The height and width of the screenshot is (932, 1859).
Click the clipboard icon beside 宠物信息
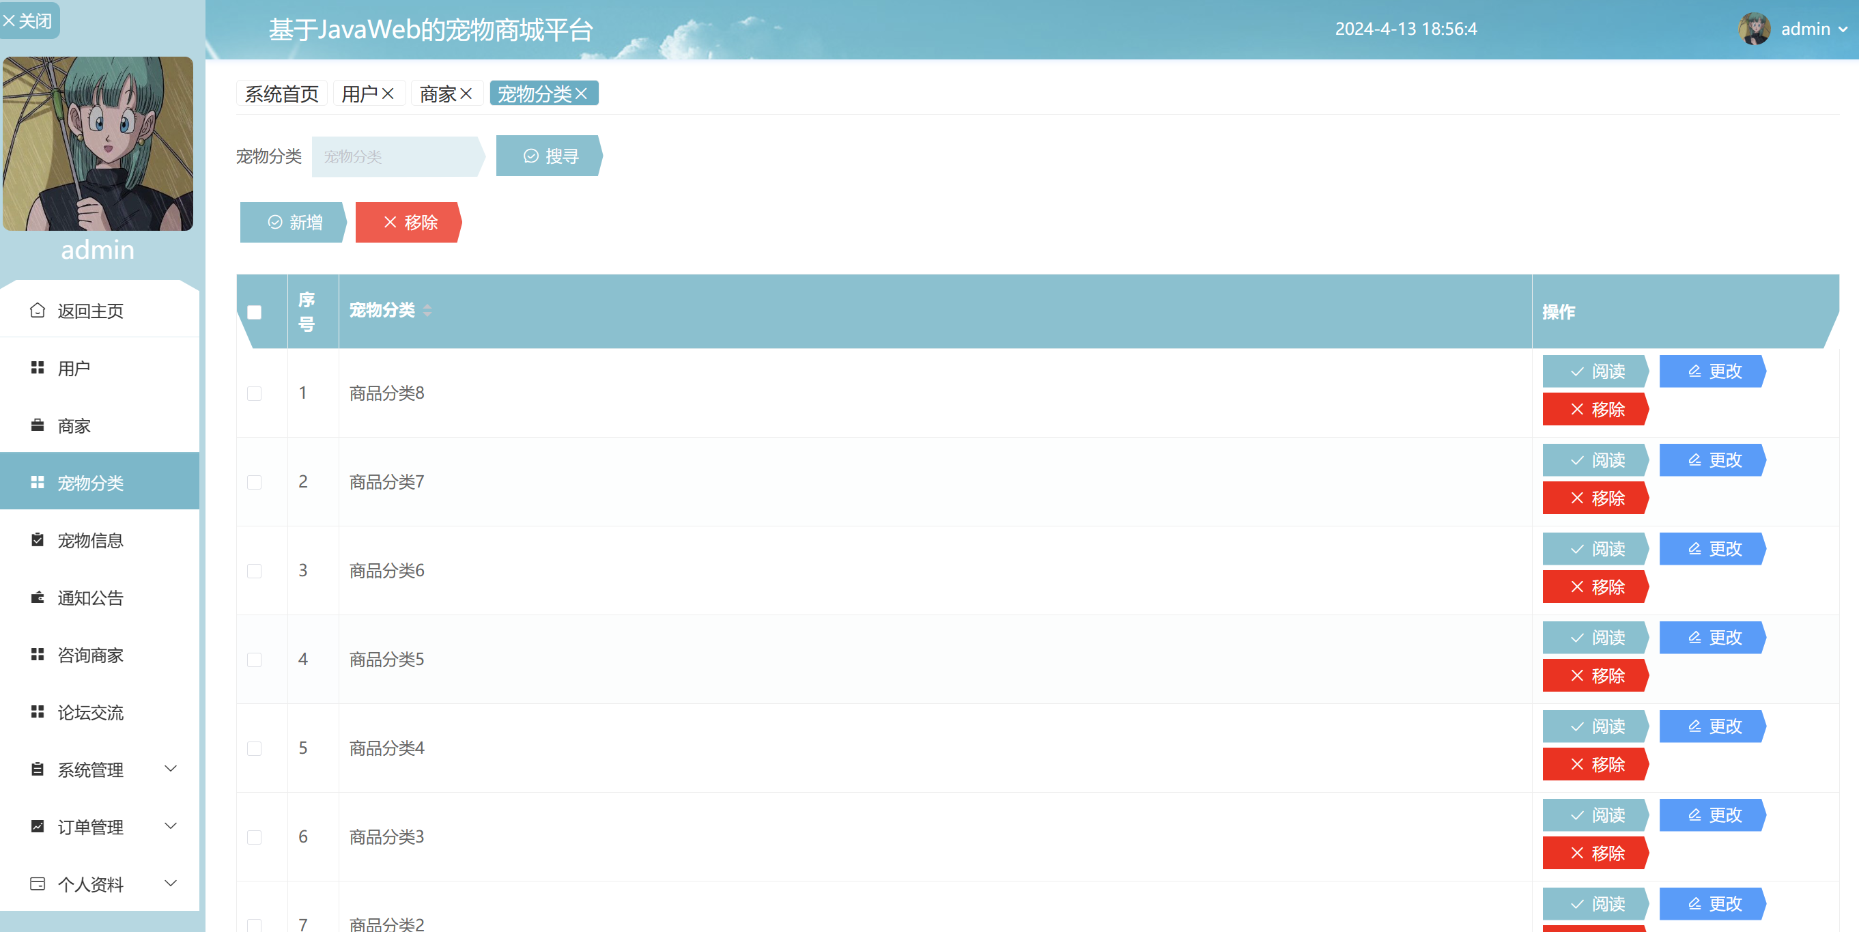(38, 540)
